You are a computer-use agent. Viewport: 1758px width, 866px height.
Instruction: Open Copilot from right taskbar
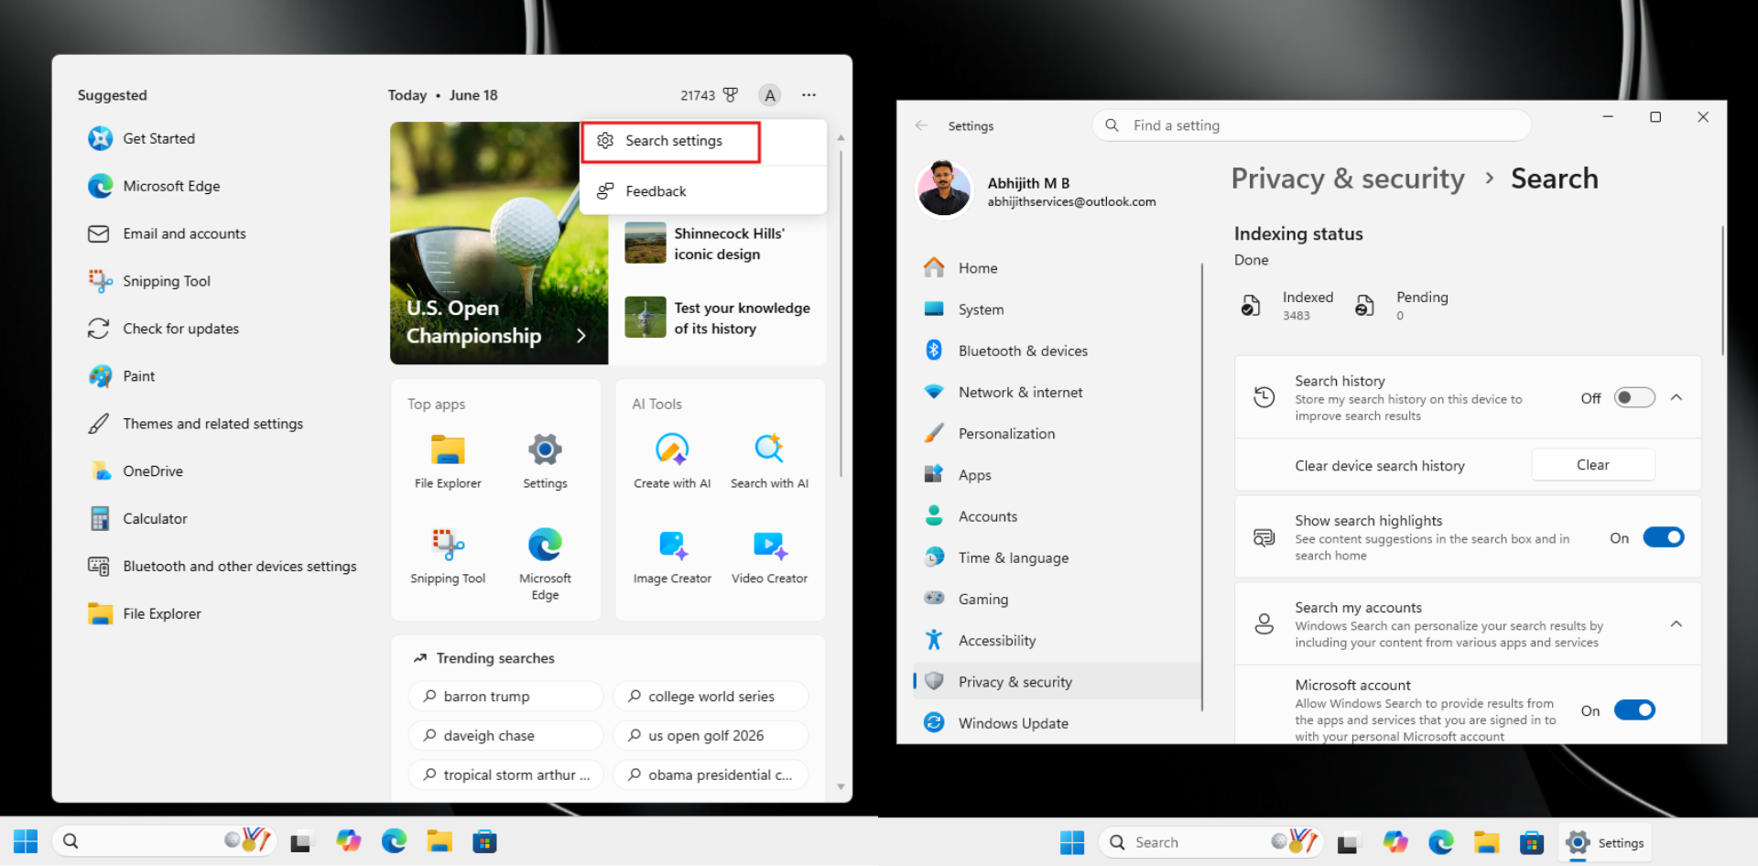point(1395,842)
